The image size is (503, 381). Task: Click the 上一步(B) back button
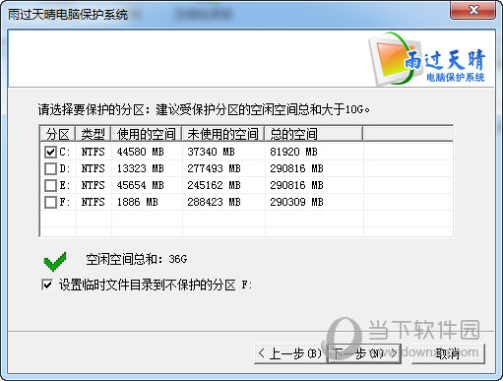[x=290, y=353]
